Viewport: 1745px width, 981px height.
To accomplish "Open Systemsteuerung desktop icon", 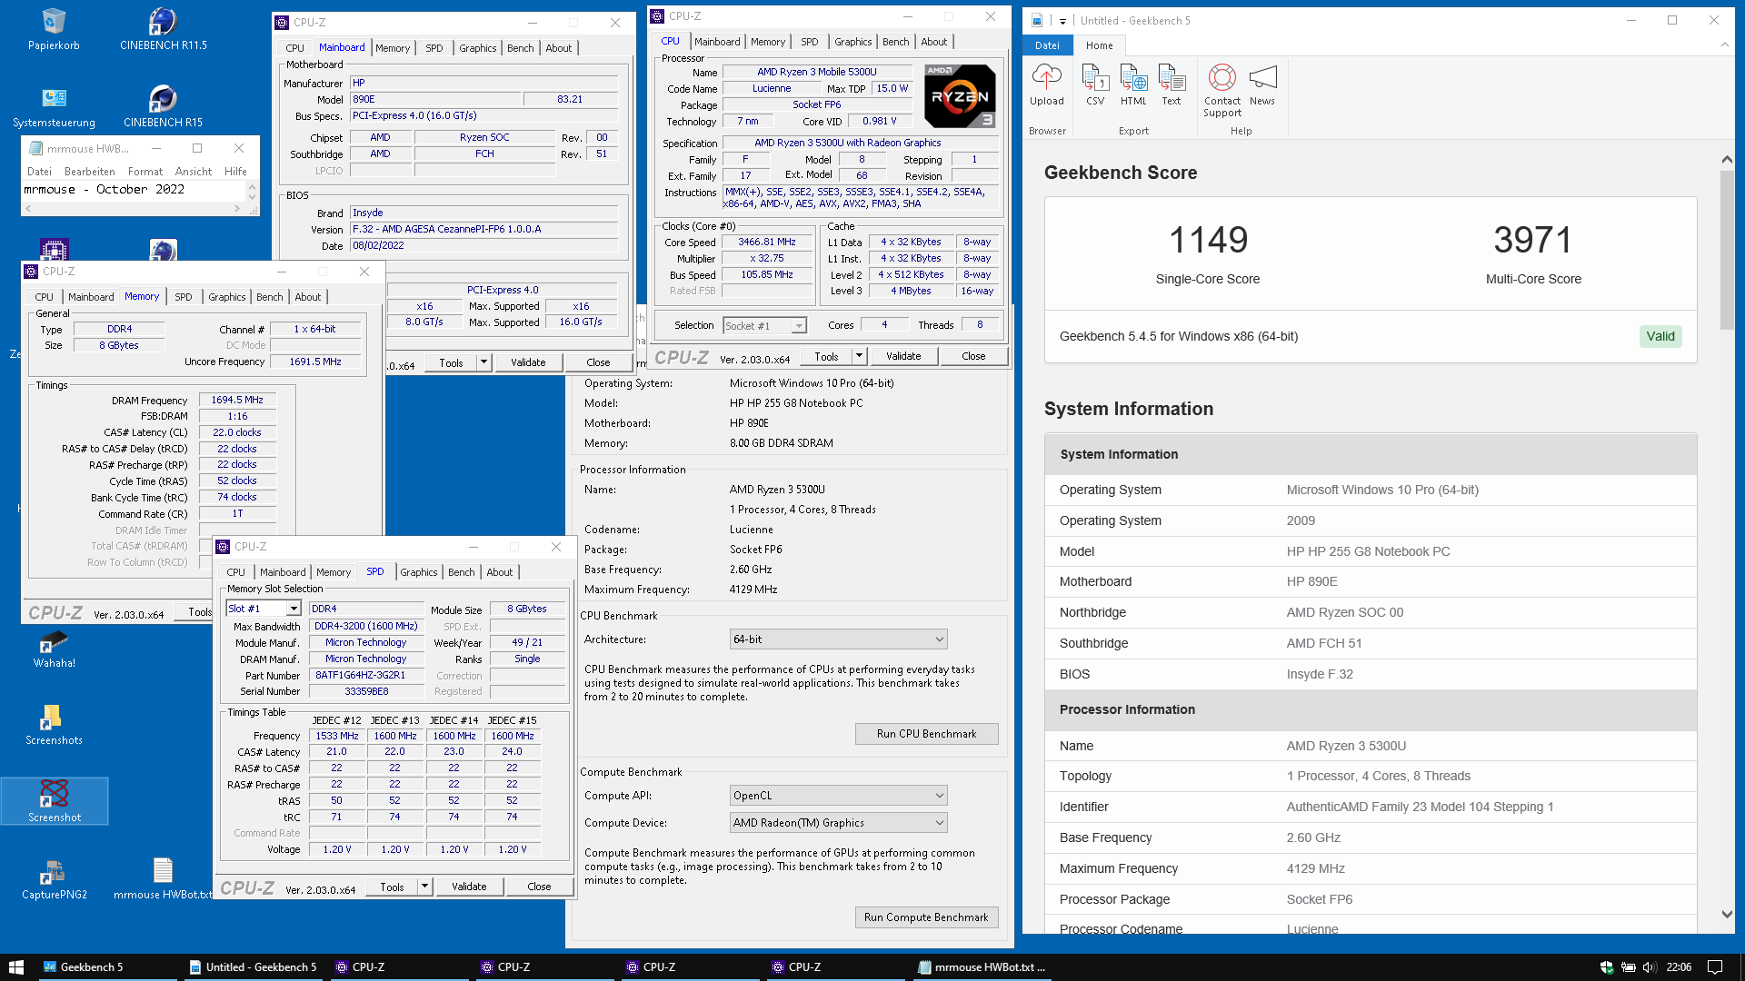I will pyautogui.click(x=54, y=106).
